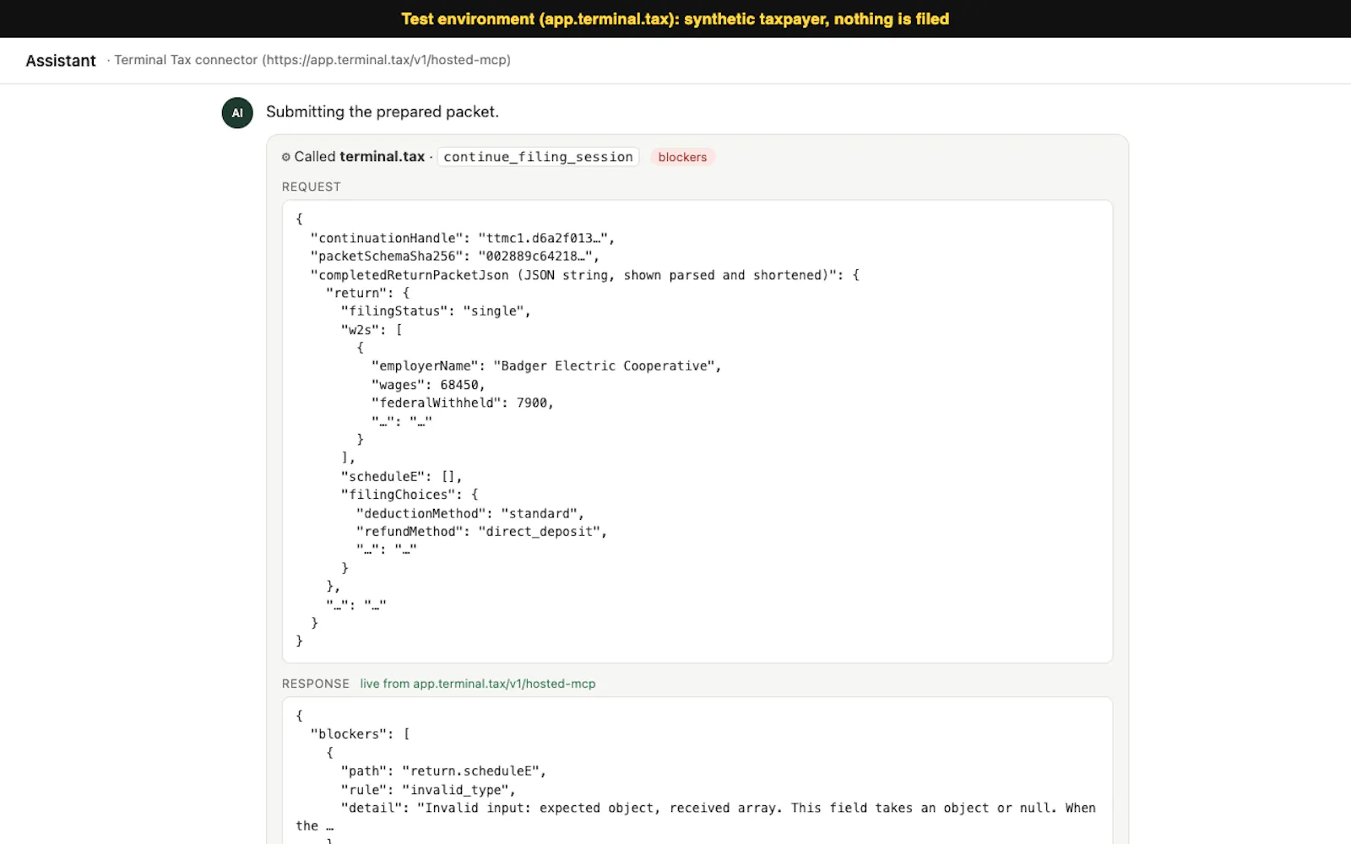Click the "filingChoices" line
1351x844 pixels.
[410, 495]
